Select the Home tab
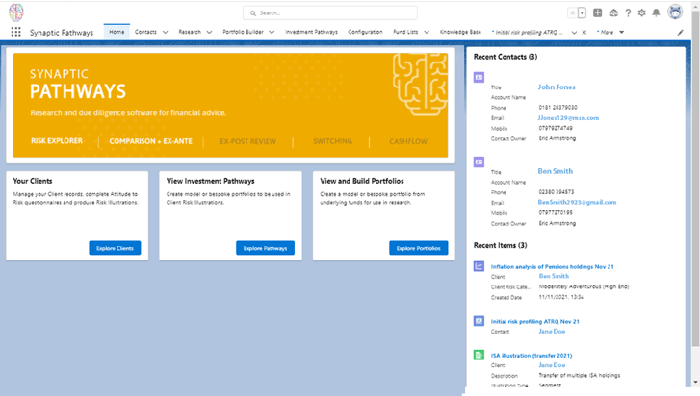 coord(117,32)
